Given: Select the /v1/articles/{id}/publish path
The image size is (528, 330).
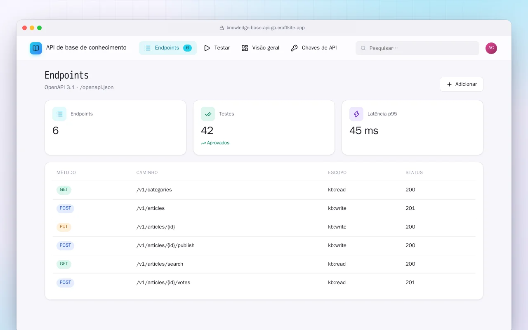Looking at the screenshot, I should 165,245.
